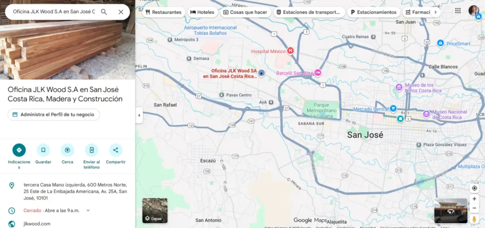The image size is (485, 228).
Task: Open the Street View photo thumbnail
Action: [450, 210]
